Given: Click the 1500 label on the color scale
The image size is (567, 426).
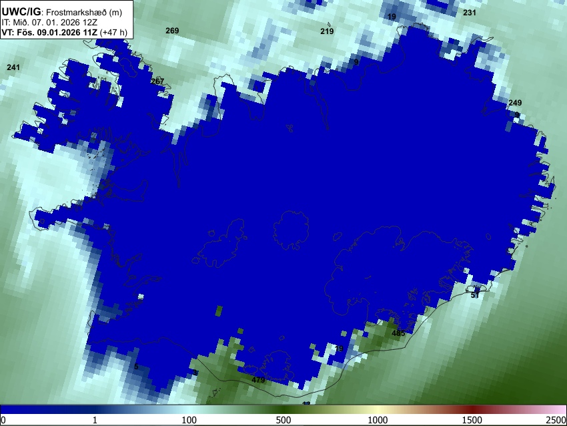Looking at the screenshot, I should (472, 420).
